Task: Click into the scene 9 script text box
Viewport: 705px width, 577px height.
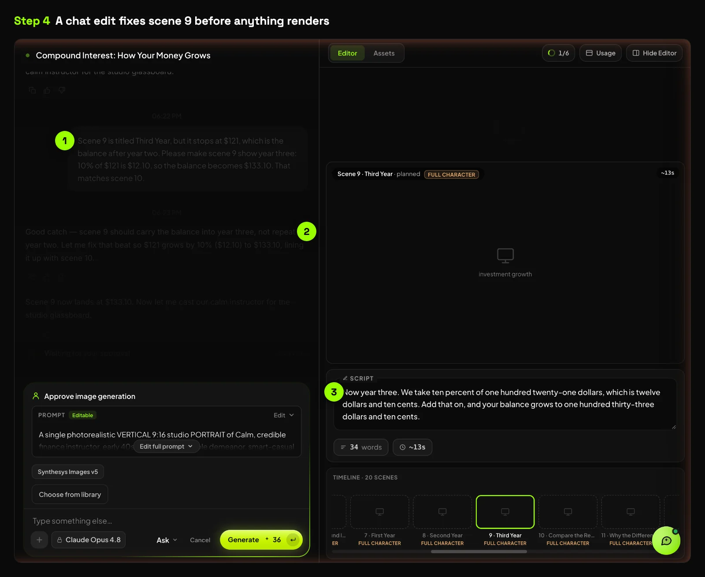Action: tap(505, 404)
